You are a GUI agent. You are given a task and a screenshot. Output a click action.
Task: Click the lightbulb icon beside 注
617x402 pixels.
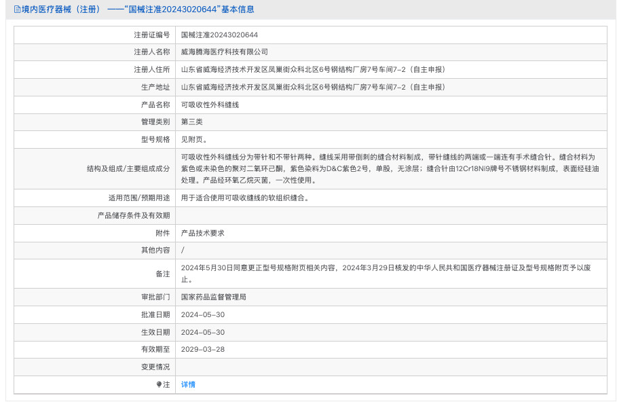point(158,384)
